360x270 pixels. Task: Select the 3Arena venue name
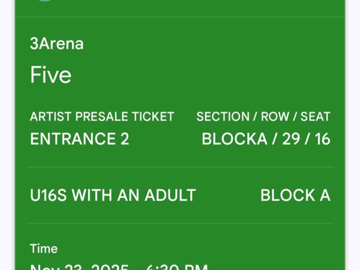[x=57, y=44]
